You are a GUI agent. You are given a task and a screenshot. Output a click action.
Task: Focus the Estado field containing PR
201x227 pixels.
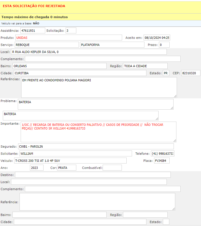(x=166, y=73)
